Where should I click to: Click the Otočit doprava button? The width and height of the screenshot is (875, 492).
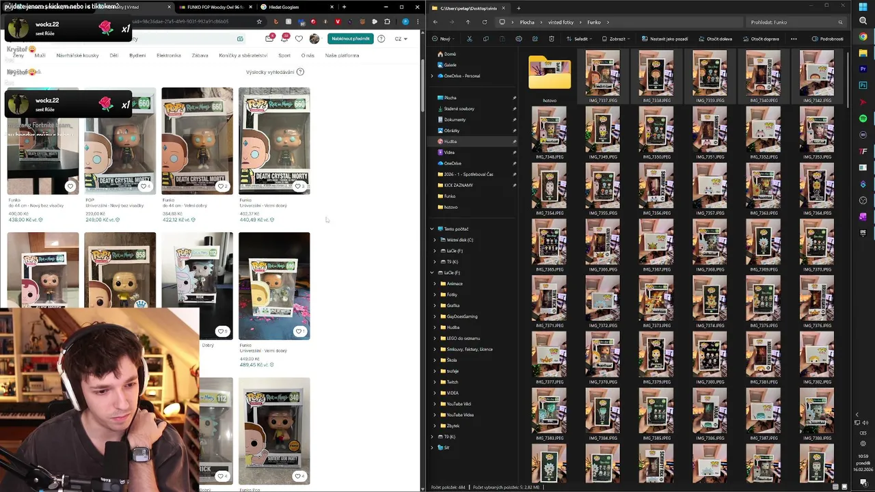pyautogui.click(x=760, y=39)
